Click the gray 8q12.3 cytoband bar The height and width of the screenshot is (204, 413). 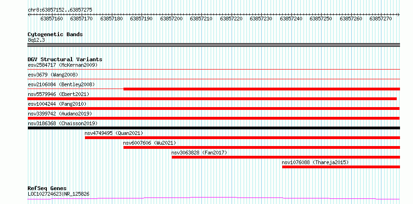[213, 45]
